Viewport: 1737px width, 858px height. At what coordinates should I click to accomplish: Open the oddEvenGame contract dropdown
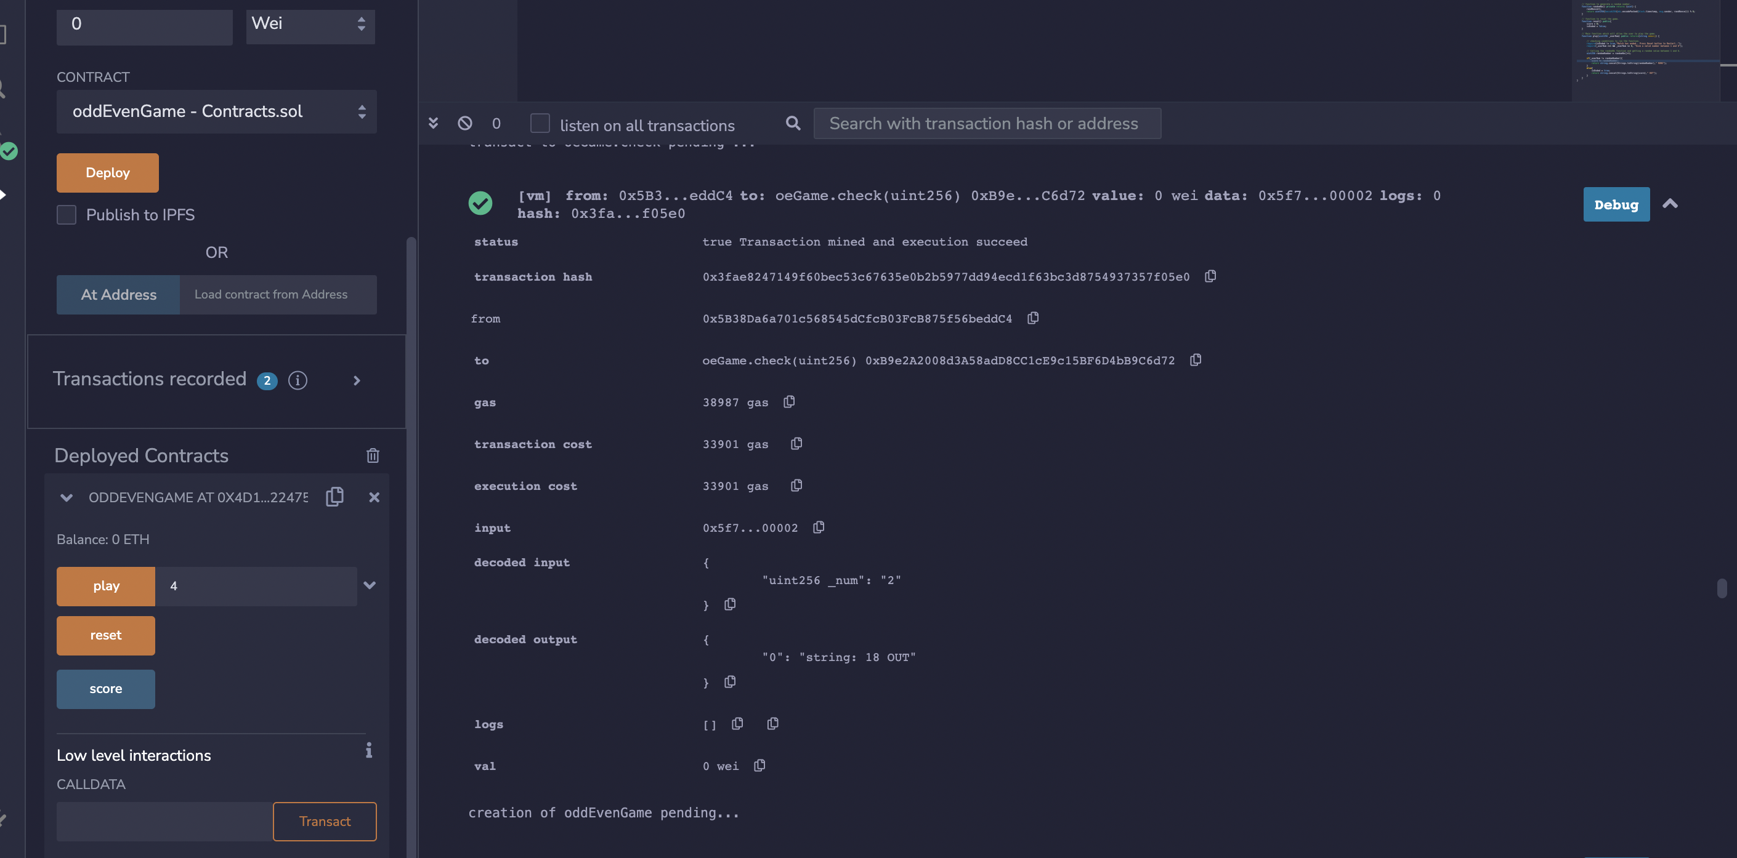coord(216,111)
